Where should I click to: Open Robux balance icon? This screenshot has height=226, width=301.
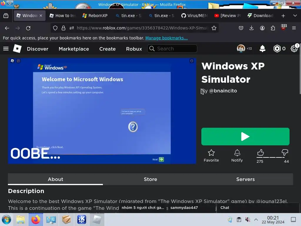pyautogui.click(x=277, y=49)
